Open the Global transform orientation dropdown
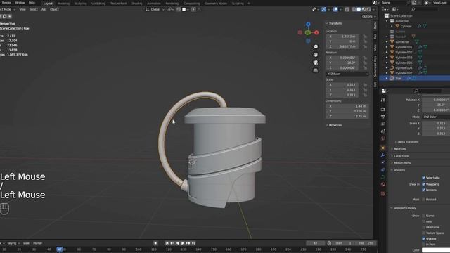The height and width of the screenshot is (253, 450). (155, 9)
